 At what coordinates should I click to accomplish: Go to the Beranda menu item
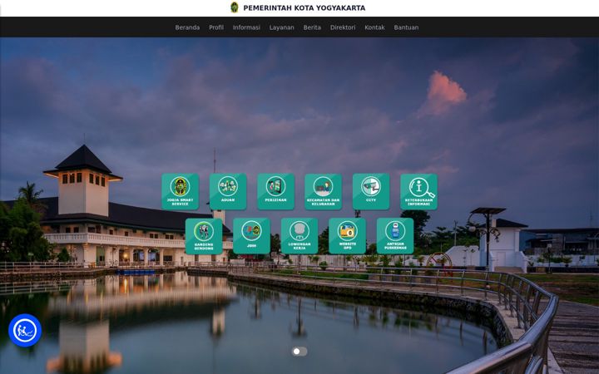(187, 27)
